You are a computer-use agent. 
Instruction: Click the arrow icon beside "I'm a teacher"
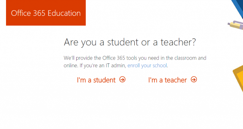point(194,80)
